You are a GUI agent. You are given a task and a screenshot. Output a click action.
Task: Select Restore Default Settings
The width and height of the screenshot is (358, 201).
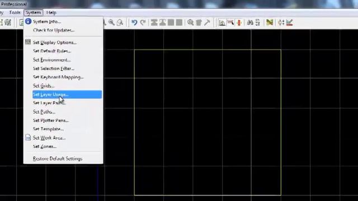click(x=63, y=159)
